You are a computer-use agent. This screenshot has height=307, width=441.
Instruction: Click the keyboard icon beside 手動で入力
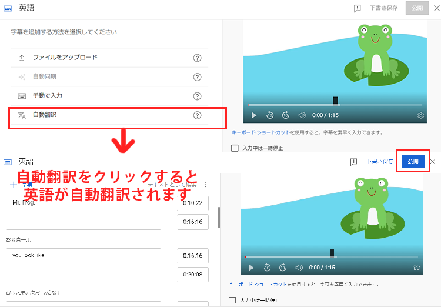[22, 96]
